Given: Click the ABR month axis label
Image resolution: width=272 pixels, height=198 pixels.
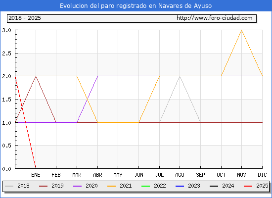Looking at the screenshot, I should coord(97,175).
